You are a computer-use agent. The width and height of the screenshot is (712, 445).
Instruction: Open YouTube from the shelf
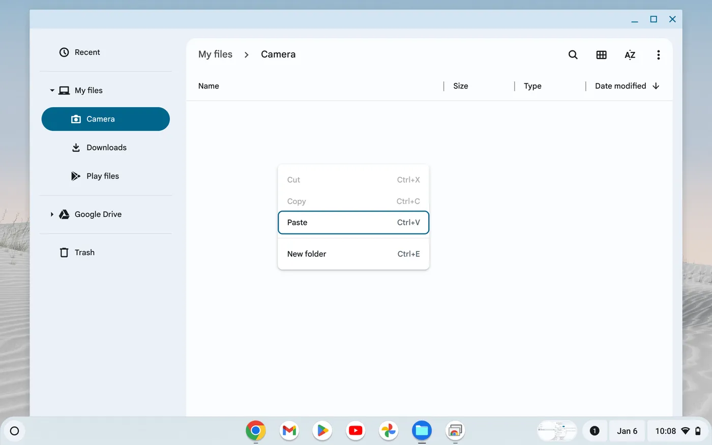(355, 431)
